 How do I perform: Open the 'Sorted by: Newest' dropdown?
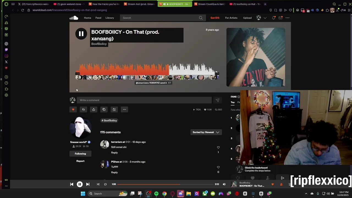tap(206, 132)
